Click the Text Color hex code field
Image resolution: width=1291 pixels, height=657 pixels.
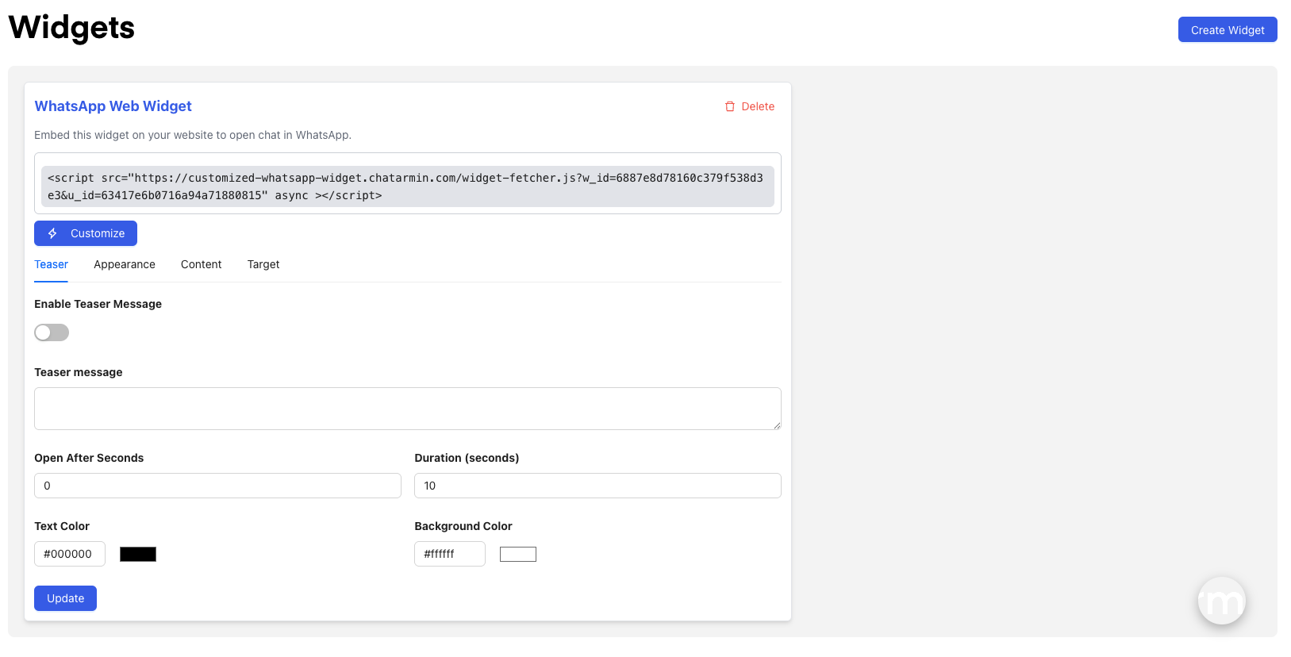pos(70,554)
